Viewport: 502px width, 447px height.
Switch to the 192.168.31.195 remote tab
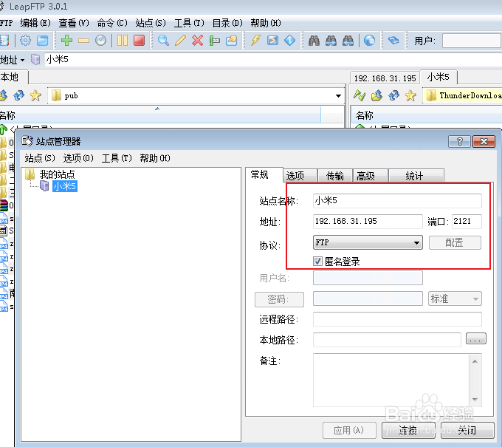pos(385,78)
